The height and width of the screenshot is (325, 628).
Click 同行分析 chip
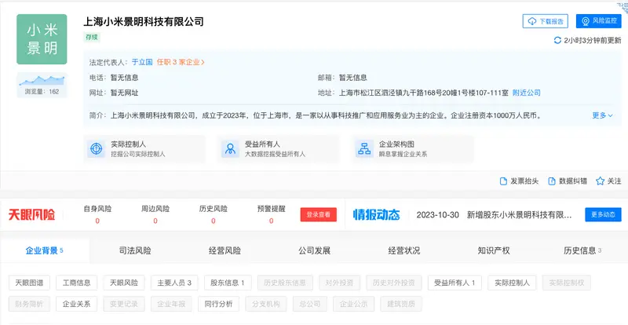pos(218,304)
